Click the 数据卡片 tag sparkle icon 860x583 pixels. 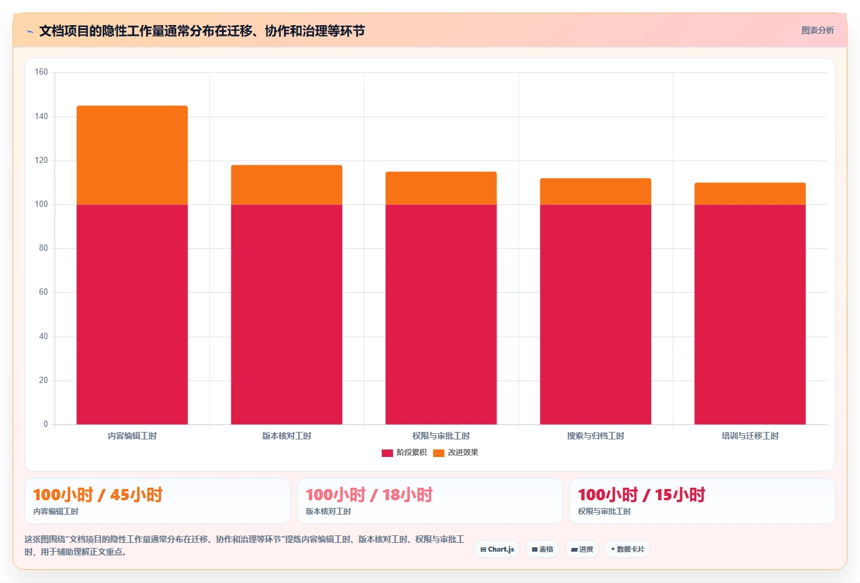pos(613,549)
